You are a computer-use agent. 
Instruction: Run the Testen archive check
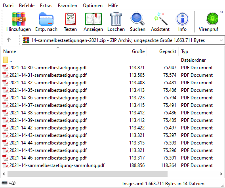click(71, 22)
